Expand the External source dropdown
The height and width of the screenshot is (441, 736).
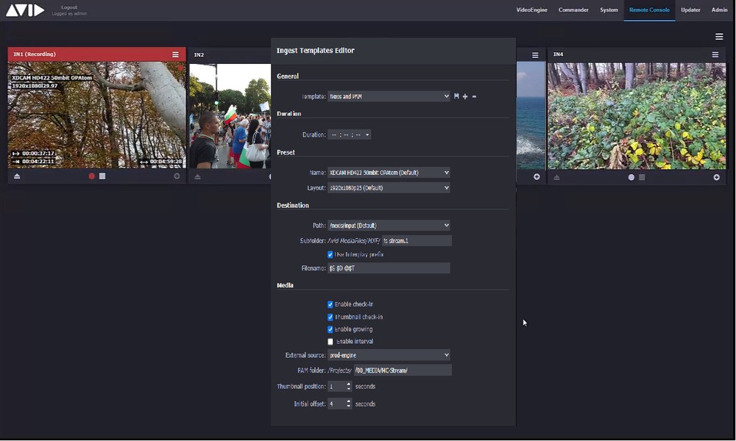(x=389, y=354)
